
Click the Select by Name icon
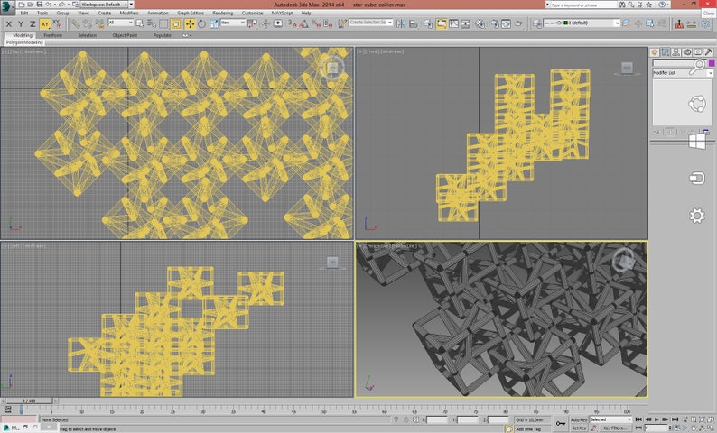tap(152, 23)
